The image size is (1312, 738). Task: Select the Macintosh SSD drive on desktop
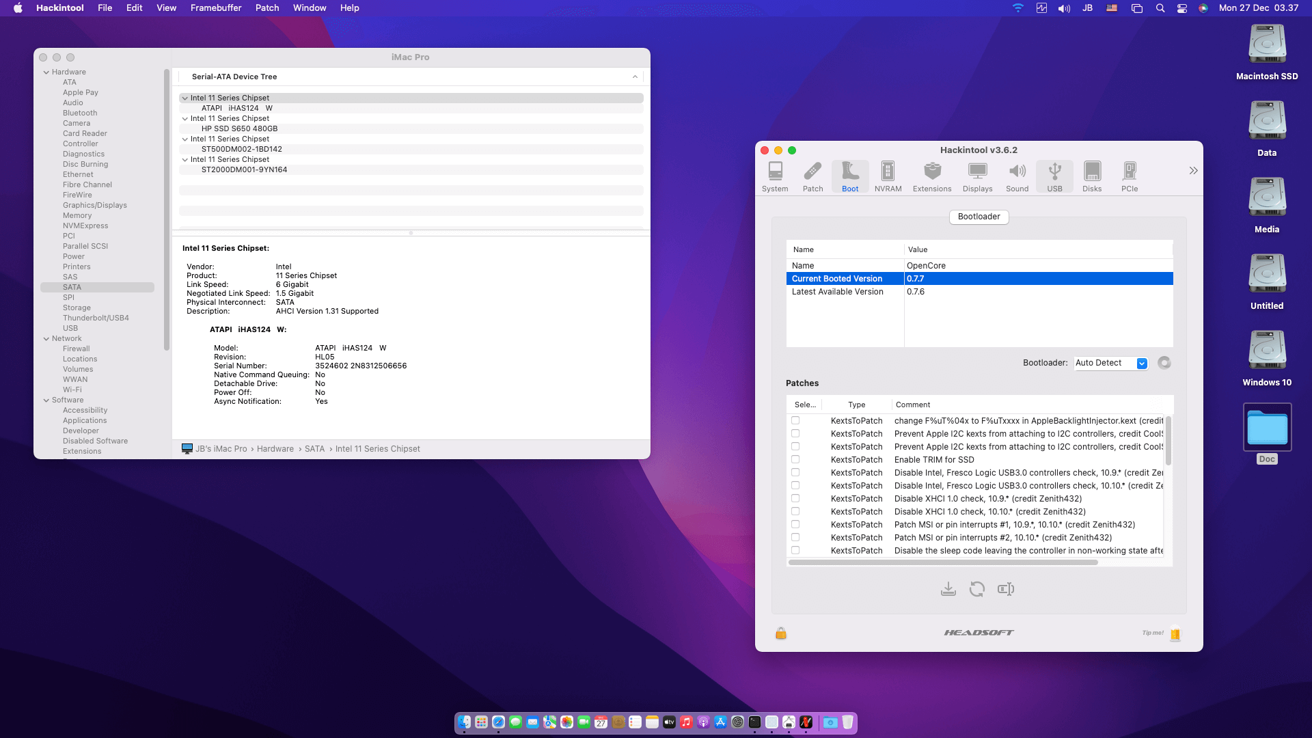click(x=1267, y=52)
